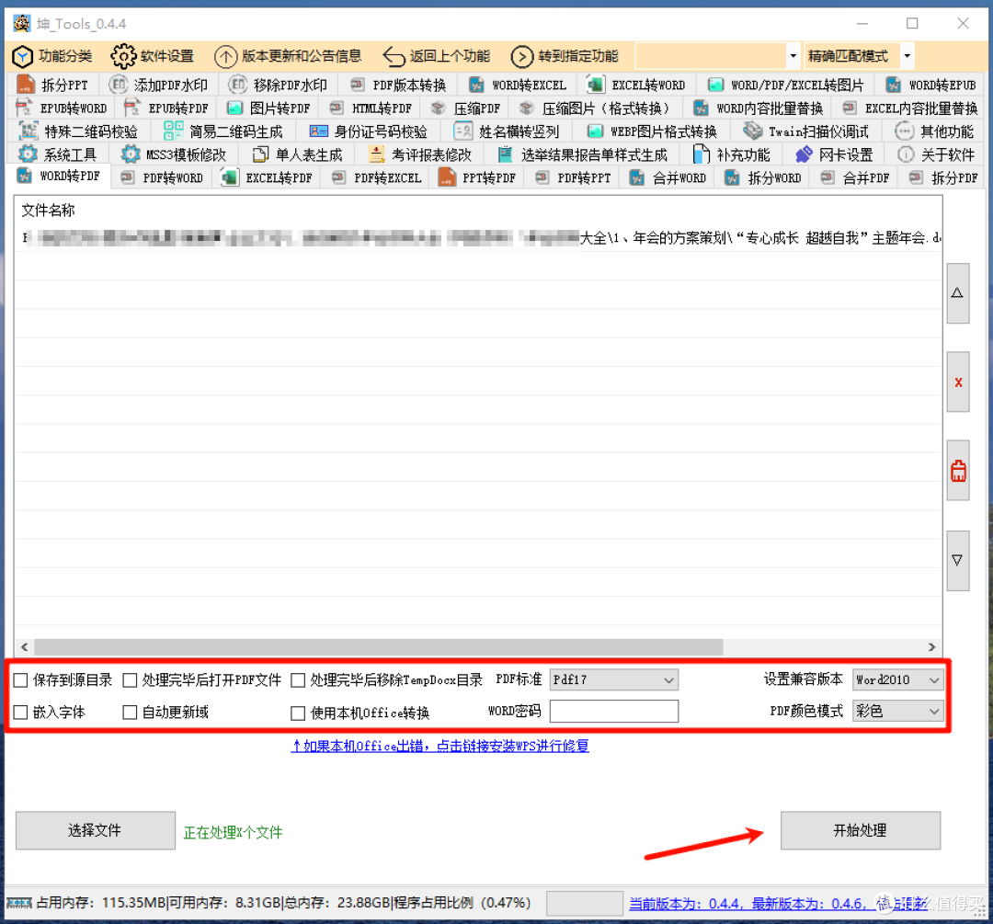Click the red X remove-file button
993x924 pixels.
coord(957,382)
